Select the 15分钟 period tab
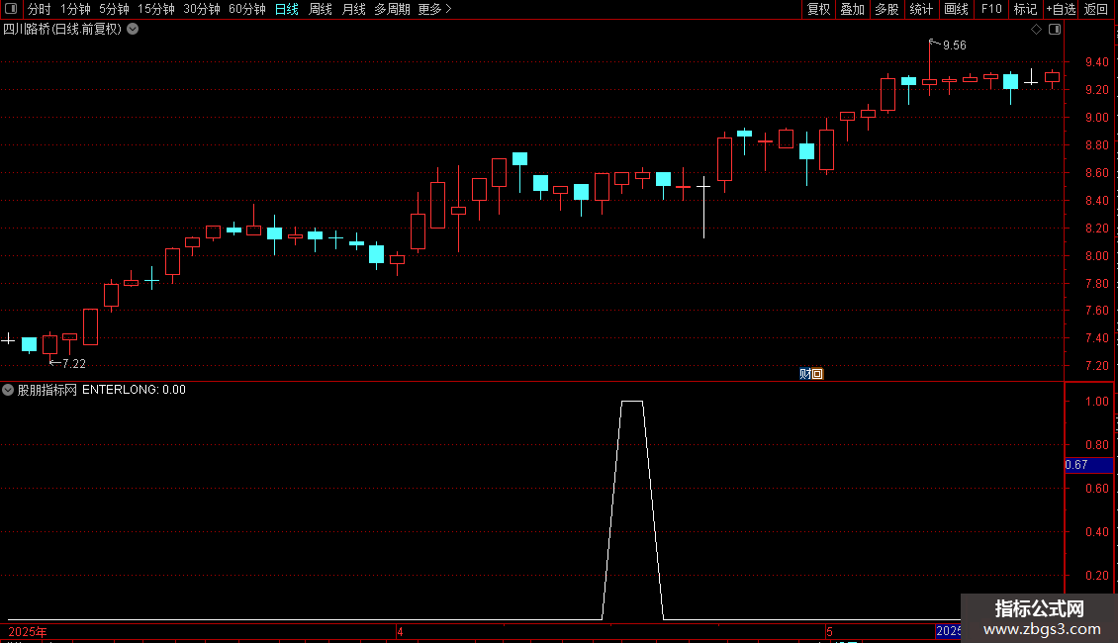Image resolution: width=1118 pixels, height=643 pixels. tap(156, 9)
